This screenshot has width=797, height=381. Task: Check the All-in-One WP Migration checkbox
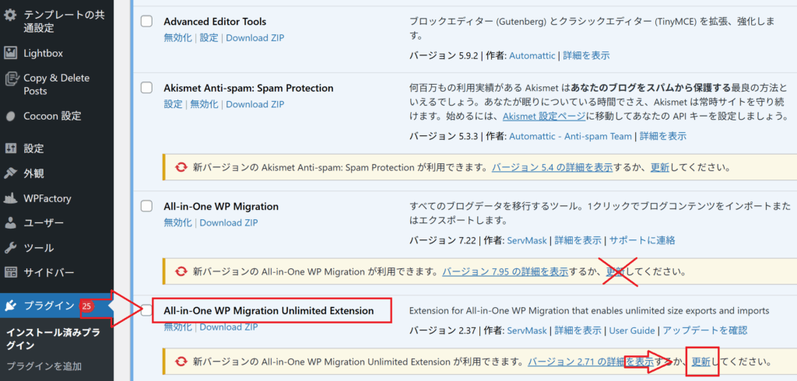(x=146, y=206)
